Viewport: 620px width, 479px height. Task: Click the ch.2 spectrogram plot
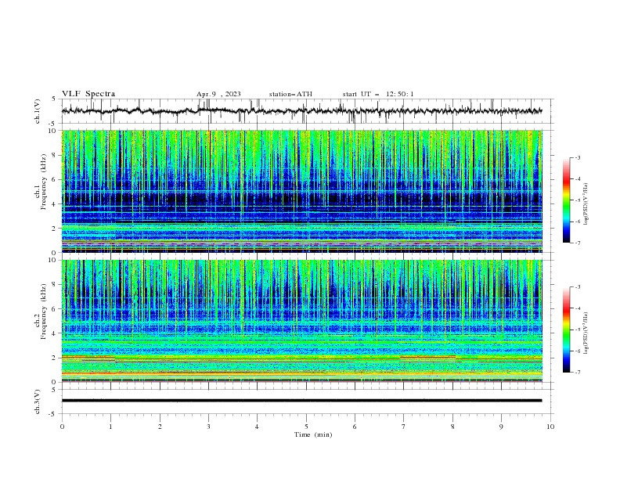pos(302,321)
